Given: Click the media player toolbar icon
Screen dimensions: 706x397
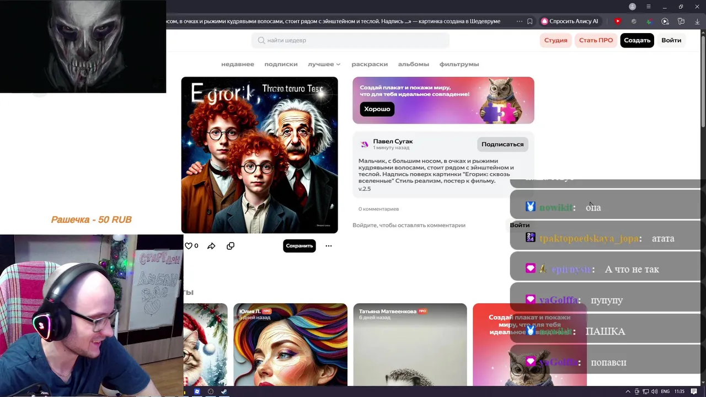Looking at the screenshot, I should point(665,22).
